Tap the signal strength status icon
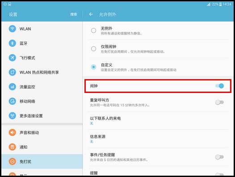Screen dimensions: 235x177 click(x=209, y=4)
